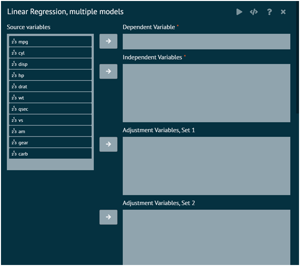Select the hp source variable
Screen dimensions: 300x266
(50, 75)
